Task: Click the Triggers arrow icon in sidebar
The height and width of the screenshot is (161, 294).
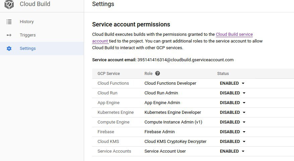Action: tap(9, 35)
